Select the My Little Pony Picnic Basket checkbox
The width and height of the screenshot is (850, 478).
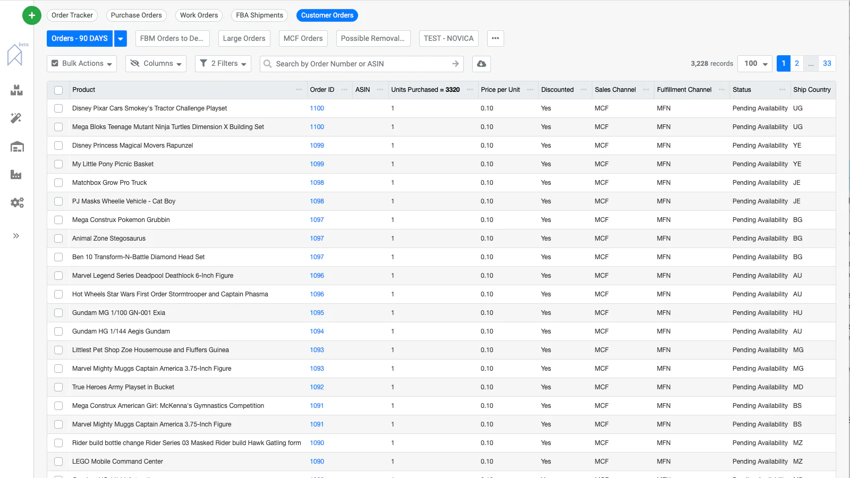click(x=58, y=164)
